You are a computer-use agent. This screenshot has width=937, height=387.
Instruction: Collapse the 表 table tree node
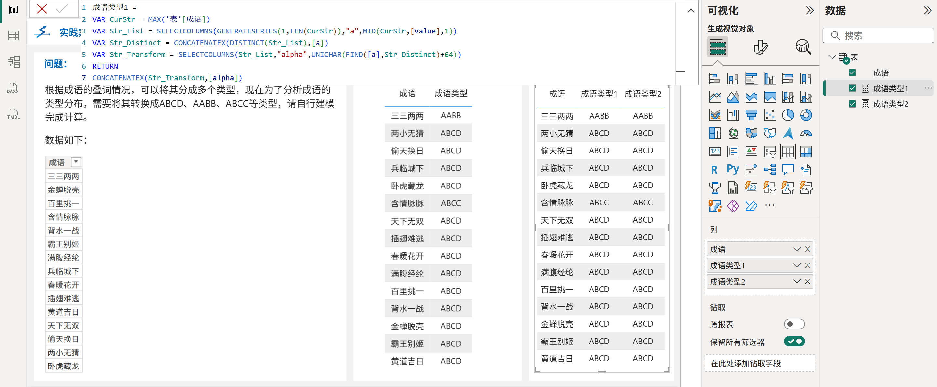pyautogui.click(x=832, y=57)
